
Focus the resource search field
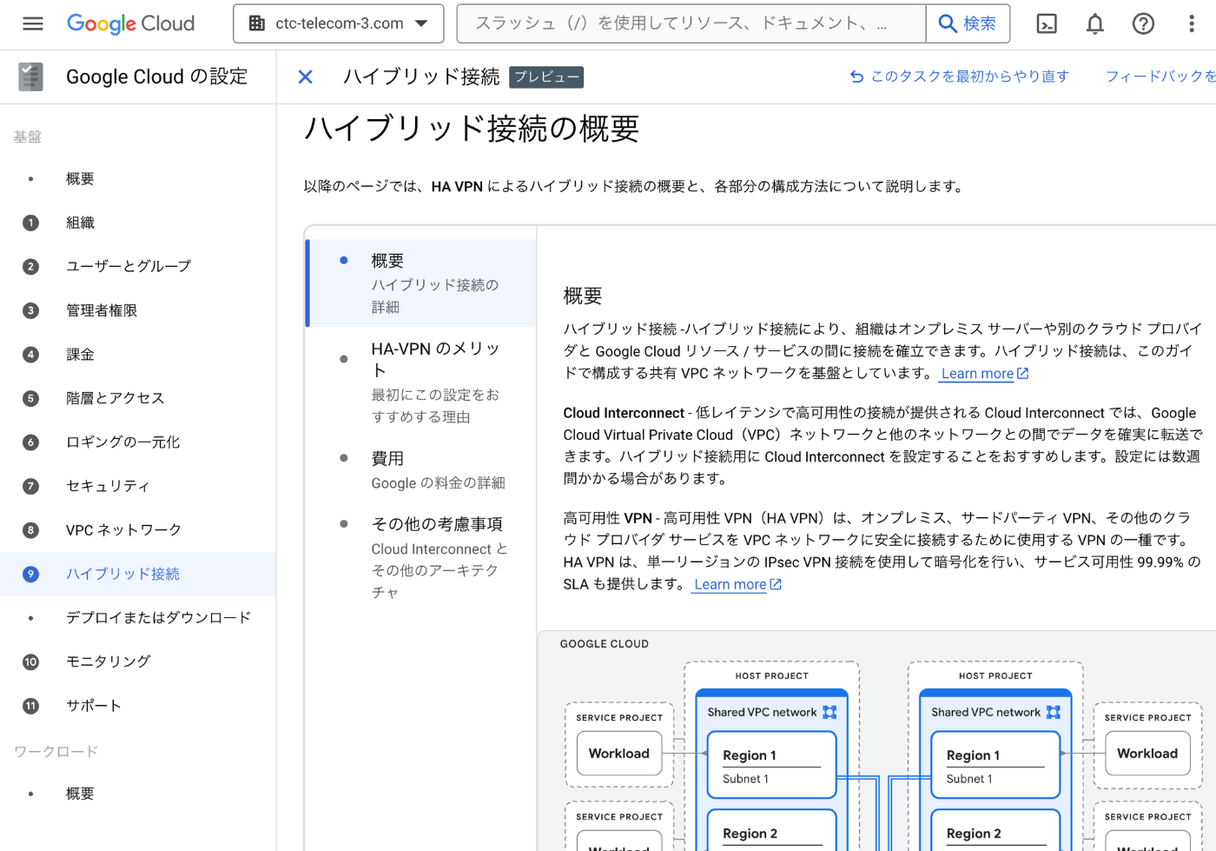tap(691, 23)
